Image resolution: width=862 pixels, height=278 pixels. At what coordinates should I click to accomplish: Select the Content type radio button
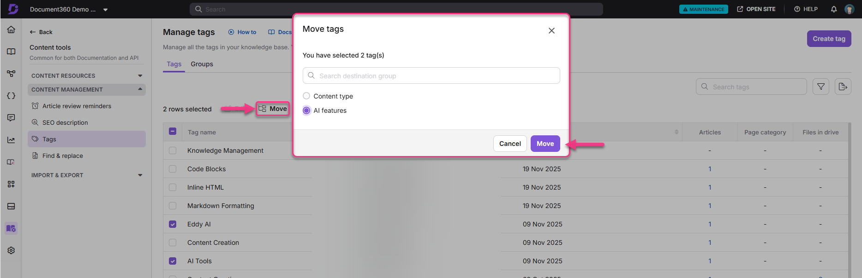click(x=306, y=96)
